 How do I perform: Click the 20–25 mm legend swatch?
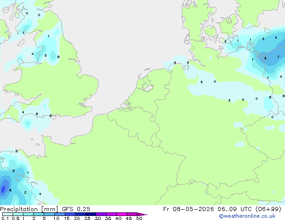click(80, 214)
